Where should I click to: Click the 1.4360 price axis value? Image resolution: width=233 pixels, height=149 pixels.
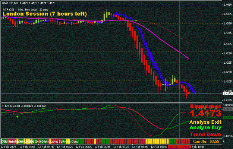(227, 23)
